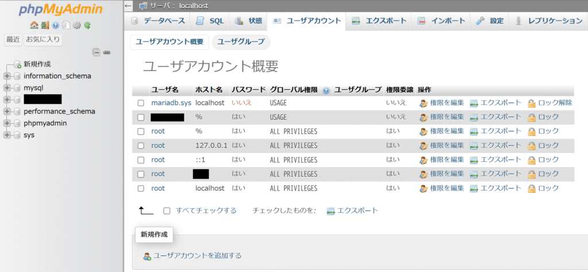The height and width of the screenshot is (272, 588).
Task: Open navigation panel settings gear icon
Action: coord(76,25)
